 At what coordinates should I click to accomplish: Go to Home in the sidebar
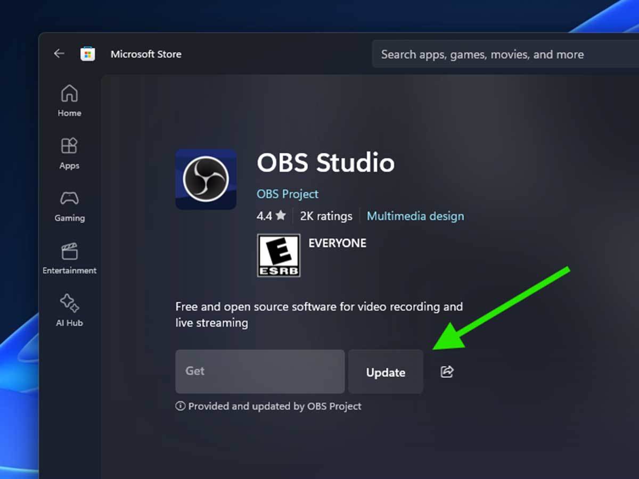69,101
